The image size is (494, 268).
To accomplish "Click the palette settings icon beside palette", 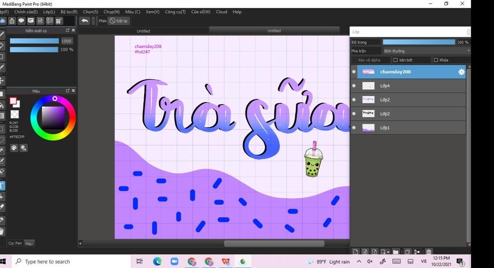I will [x=24, y=148].
